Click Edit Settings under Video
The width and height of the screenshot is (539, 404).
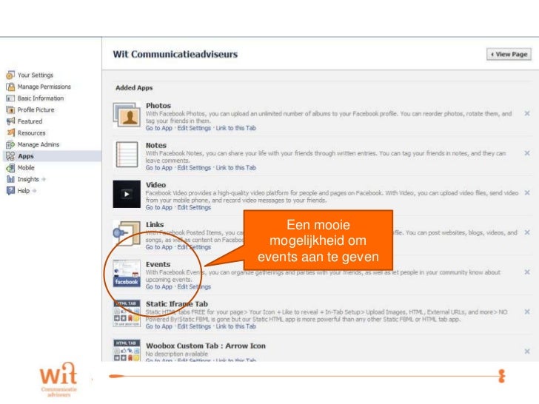(x=194, y=207)
